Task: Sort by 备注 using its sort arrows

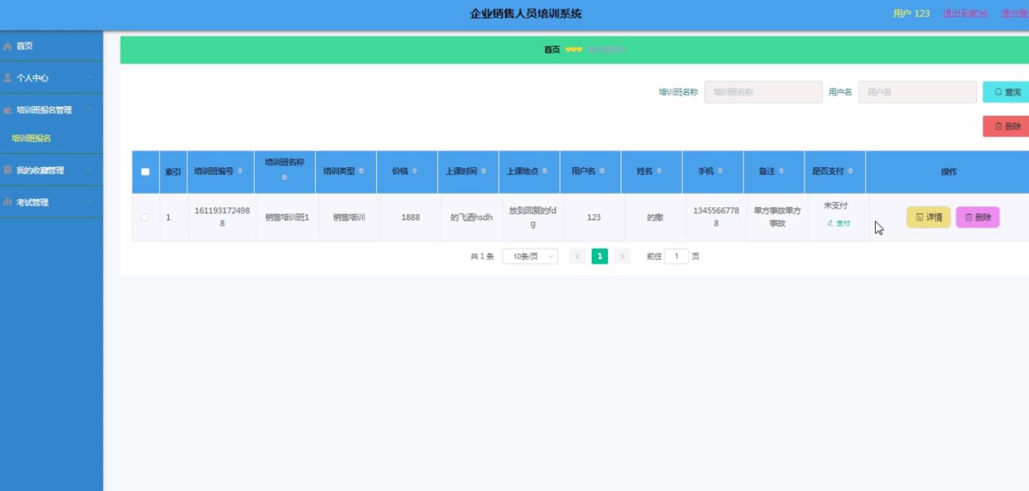Action: 781,171
